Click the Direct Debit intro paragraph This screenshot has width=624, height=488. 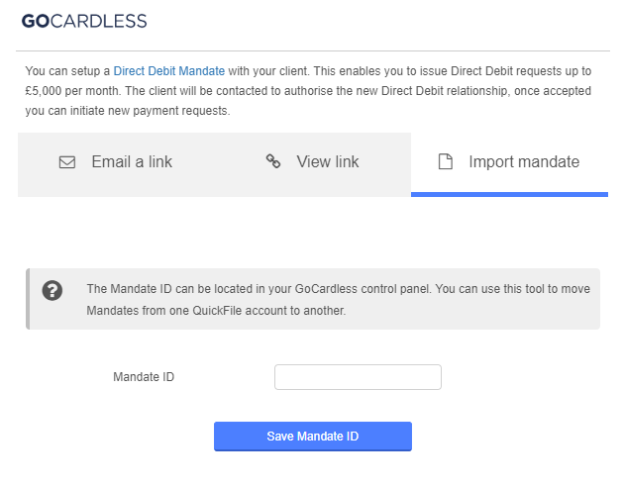click(307, 91)
